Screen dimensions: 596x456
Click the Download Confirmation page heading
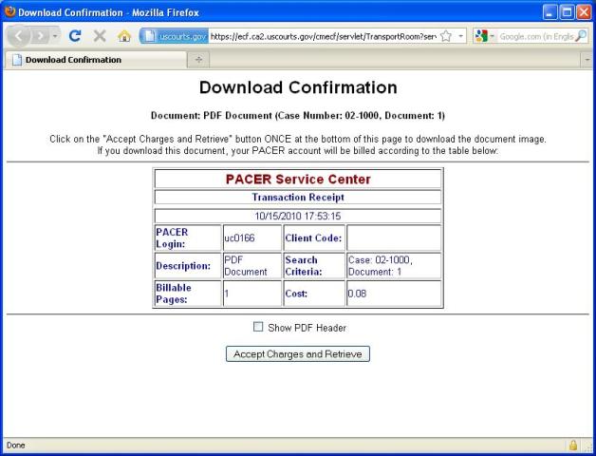pyautogui.click(x=298, y=87)
